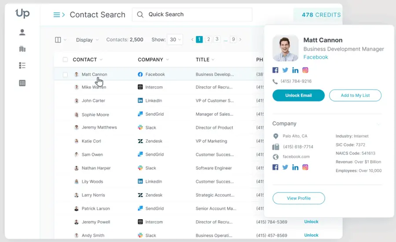
Task: Open the Lists icon in sidebar
Action: [x=22, y=66]
